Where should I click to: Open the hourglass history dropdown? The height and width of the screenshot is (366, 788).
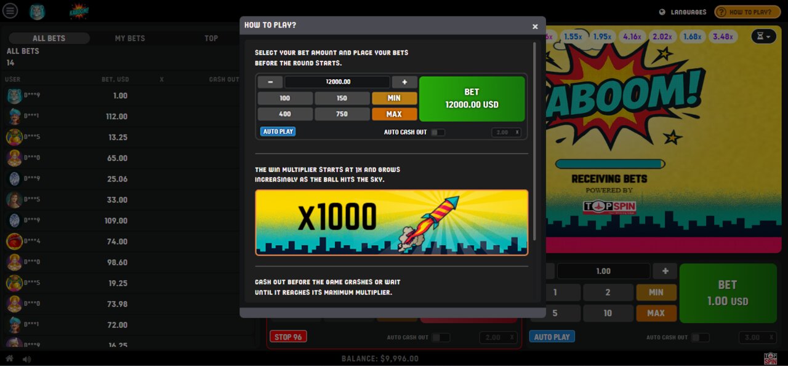[x=763, y=37]
